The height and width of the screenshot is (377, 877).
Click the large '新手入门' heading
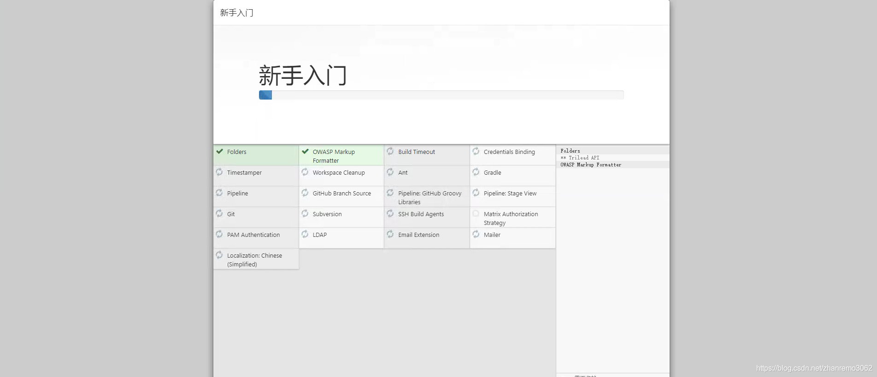pyautogui.click(x=303, y=76)
